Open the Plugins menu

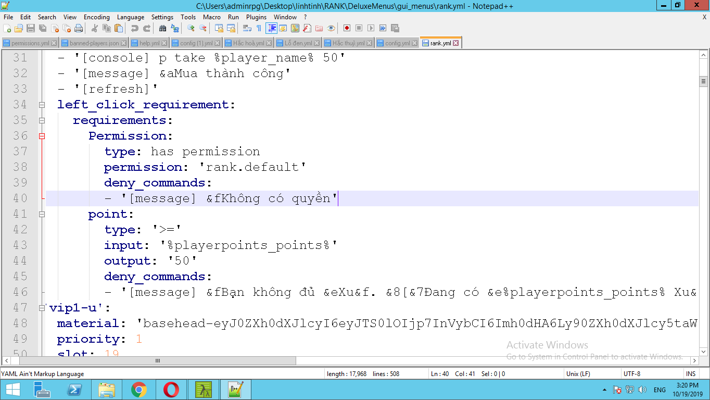point(256,17)
